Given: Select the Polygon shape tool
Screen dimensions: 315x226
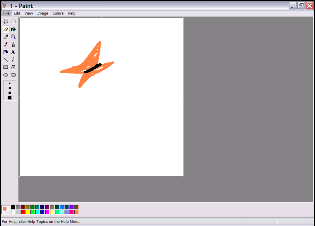Looking at the screenshot, I should coord(13,67).
